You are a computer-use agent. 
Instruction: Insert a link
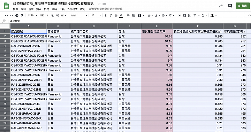(x=179, y=16)
